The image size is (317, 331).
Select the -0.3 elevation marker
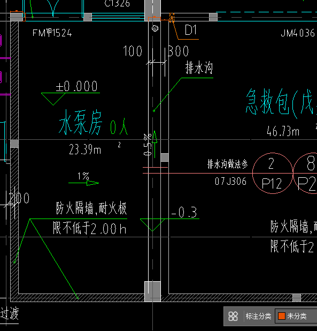184,212
